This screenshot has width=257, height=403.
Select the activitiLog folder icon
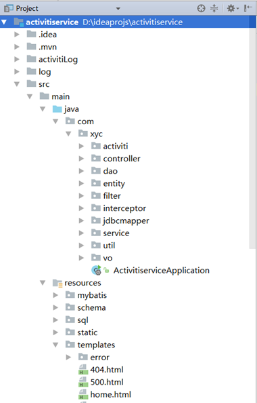coord(32,59)
